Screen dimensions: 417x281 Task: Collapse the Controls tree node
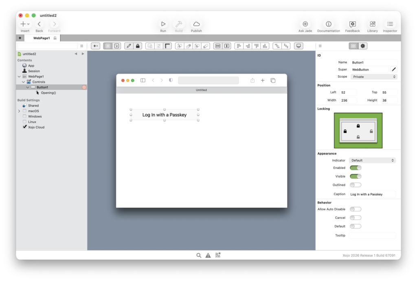pyautogui.click(x=24, y=82)
